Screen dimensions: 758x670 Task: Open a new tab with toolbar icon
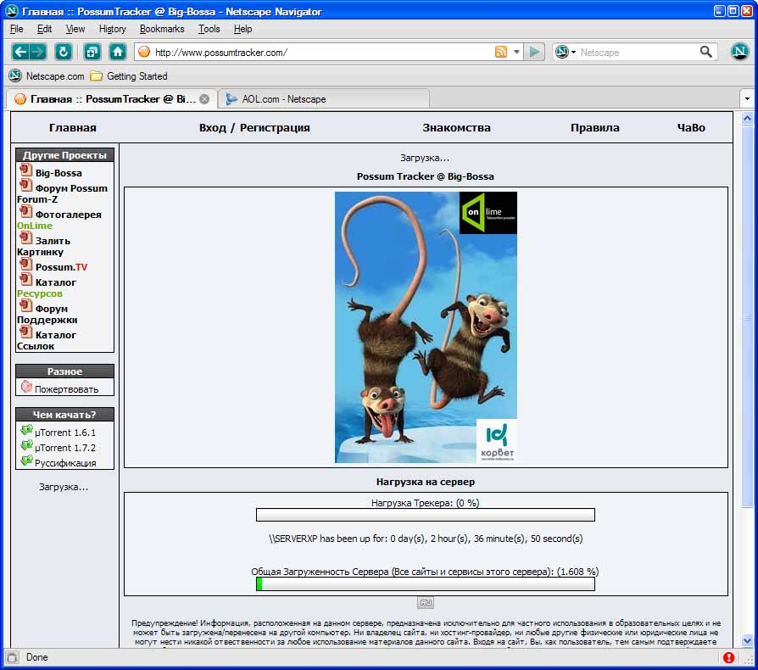92,51
